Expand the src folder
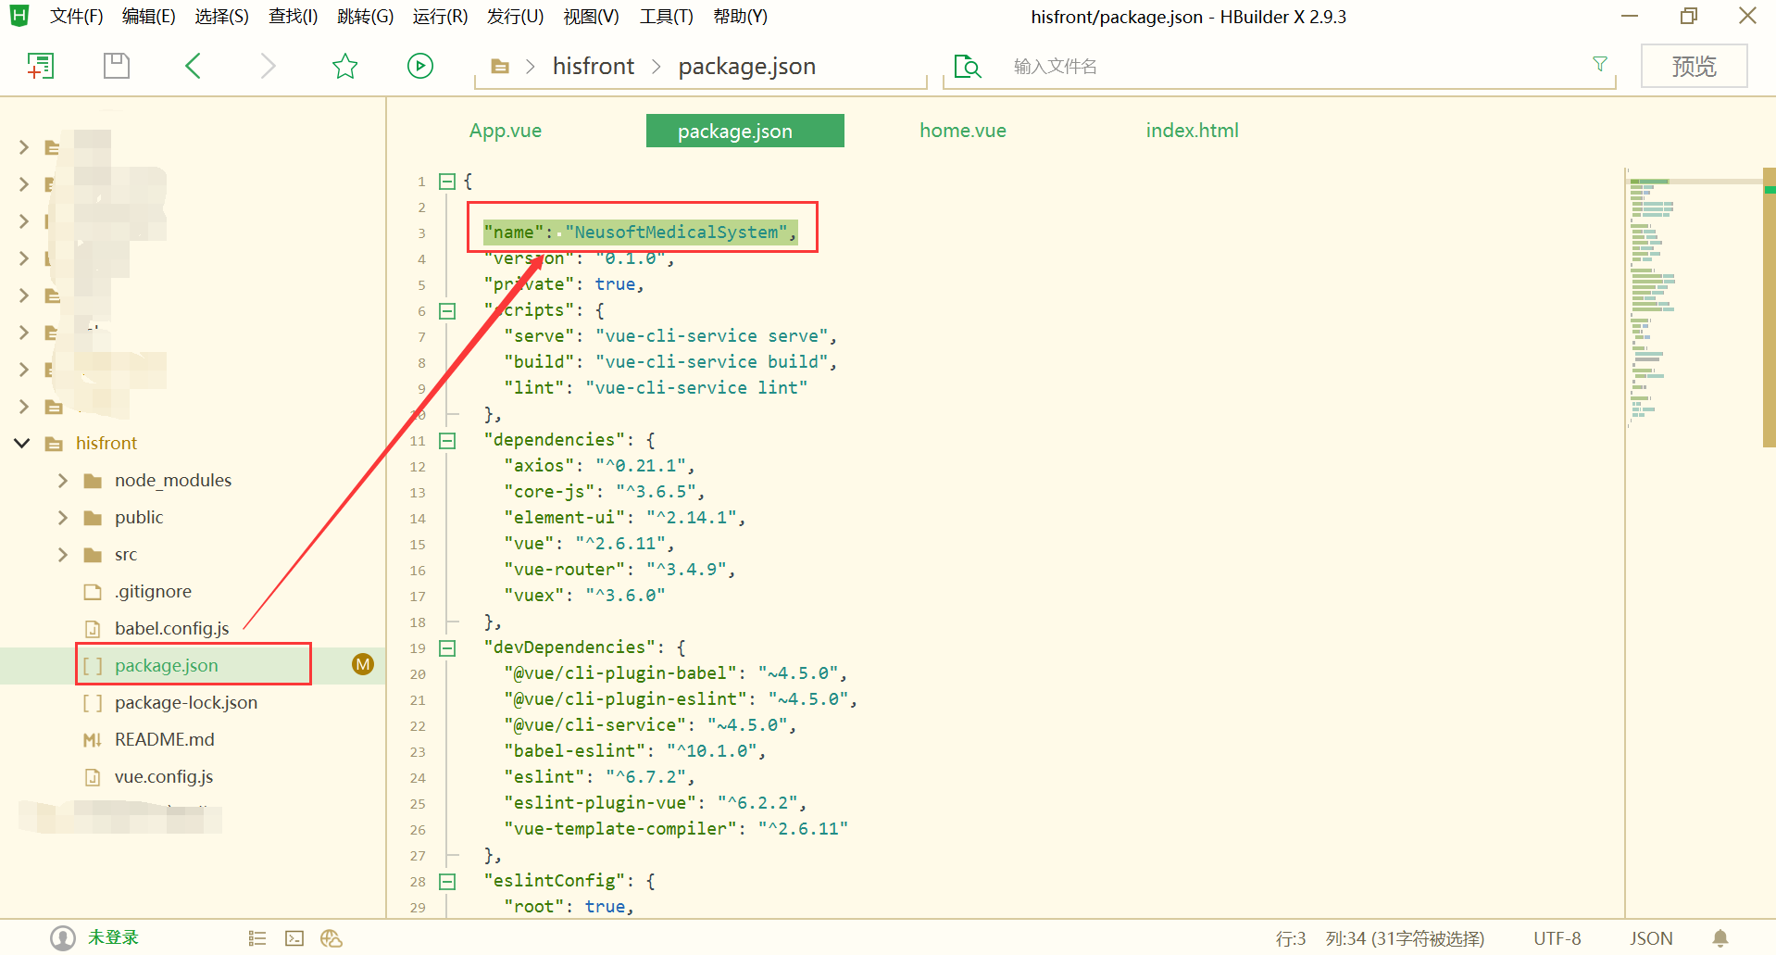 (x=62, y=554)
